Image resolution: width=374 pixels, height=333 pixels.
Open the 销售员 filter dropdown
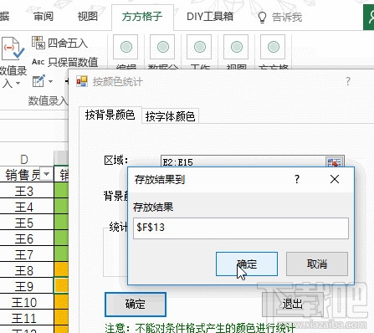tap(46, 174)
